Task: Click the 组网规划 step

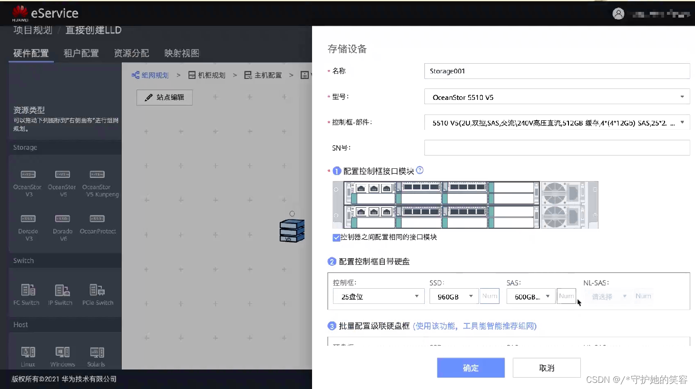Action: coord(150,75)
